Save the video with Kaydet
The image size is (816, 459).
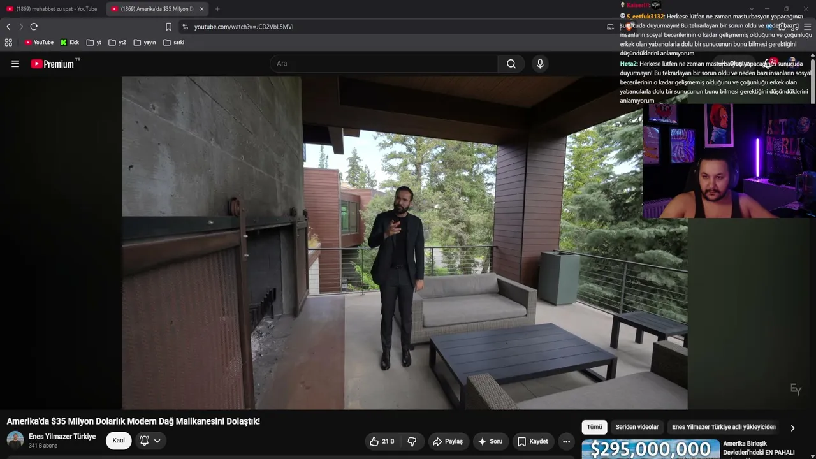532,441
